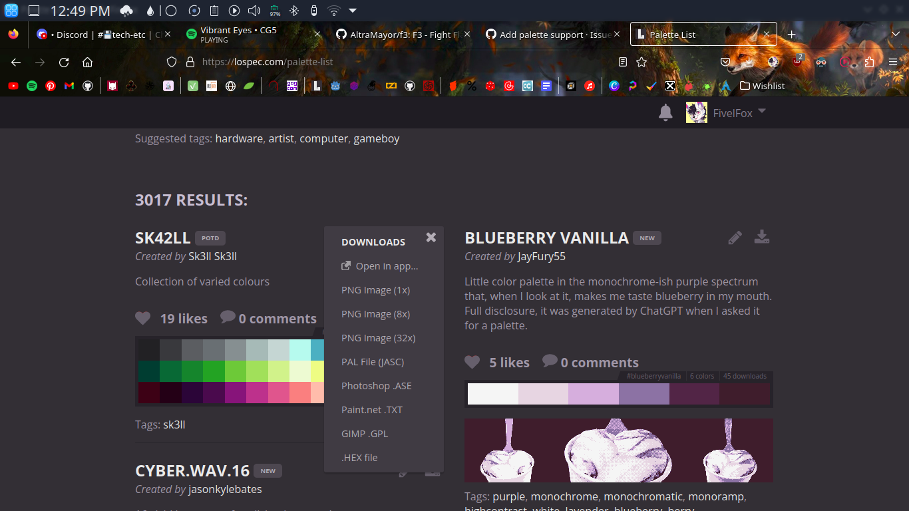Click the edit pencil for Blueberry Vanilla
The height and width of the screenshot is (511, 909).
pyautogui.click(x=735, y=237)
